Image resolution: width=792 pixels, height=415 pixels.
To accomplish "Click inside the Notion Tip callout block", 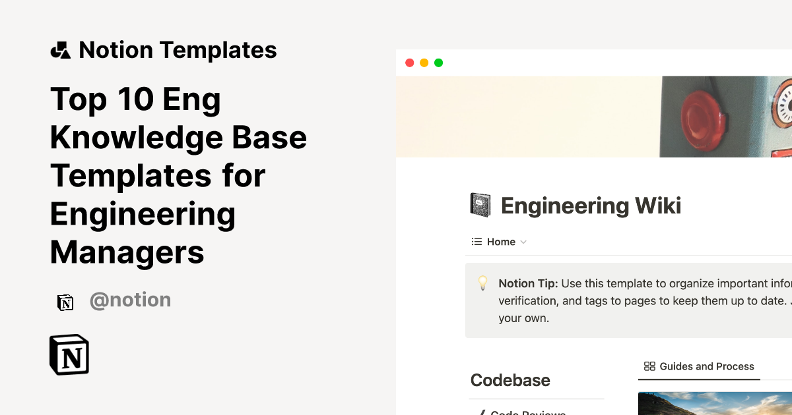I will click(x=627, y=300).
